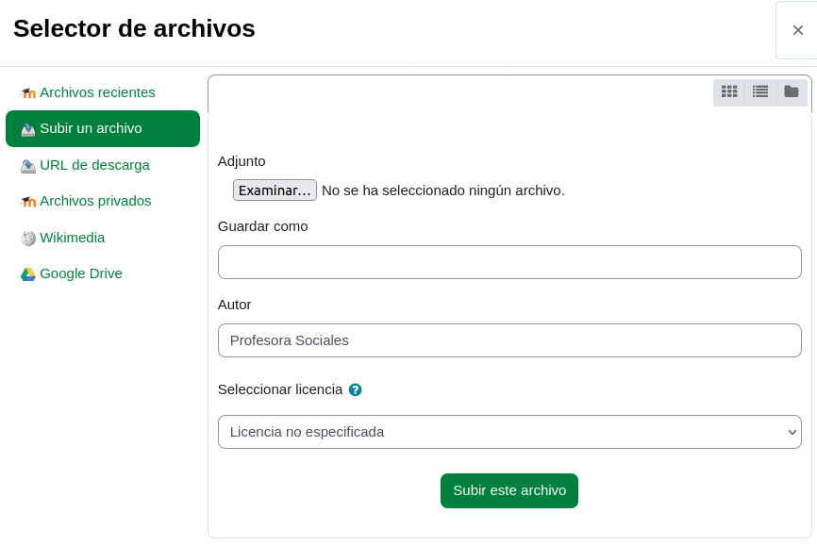Viewport: 817px width, 546px height.
Task: Click the license help question mark icon
Action: (356, 389)
